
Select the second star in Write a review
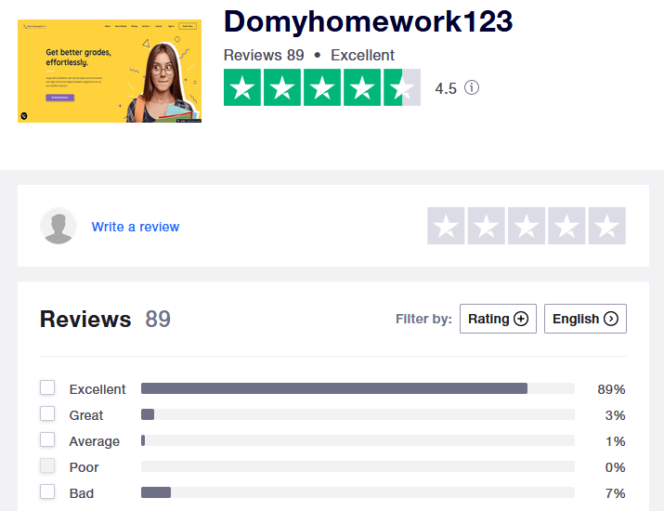[486, 226]
